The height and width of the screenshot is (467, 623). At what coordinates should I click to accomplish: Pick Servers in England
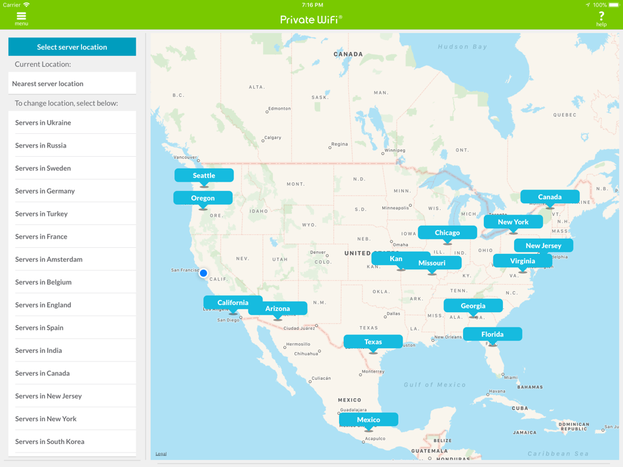pyautogui.click(x=72, y=305)
